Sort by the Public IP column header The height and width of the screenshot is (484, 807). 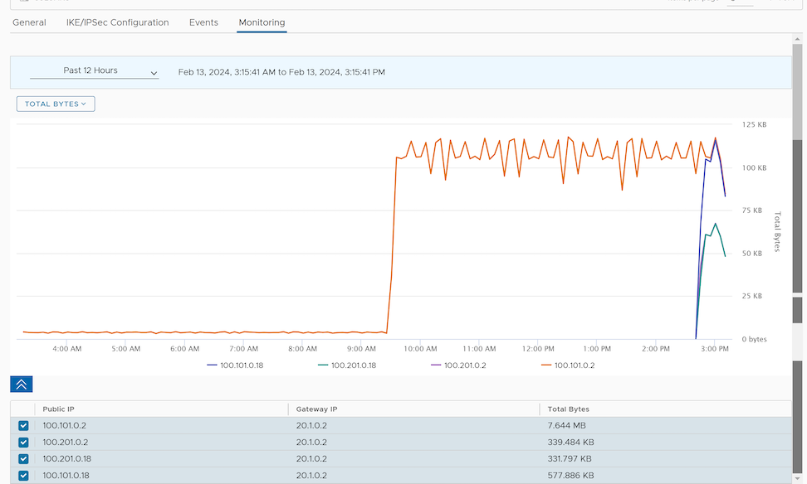point(59,409)
